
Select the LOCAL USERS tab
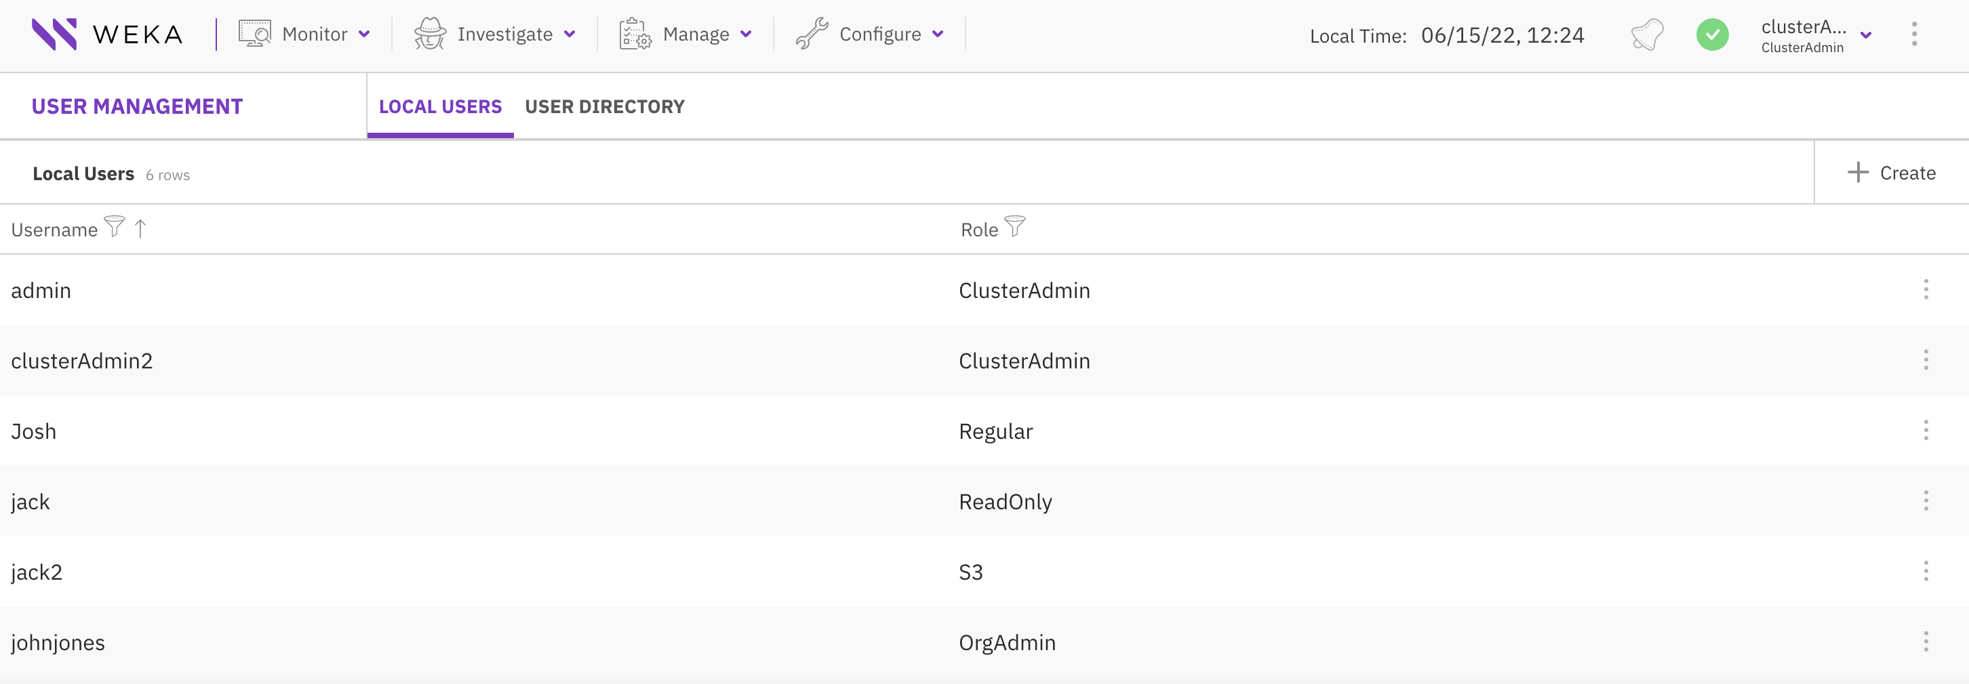click(440, 106)
